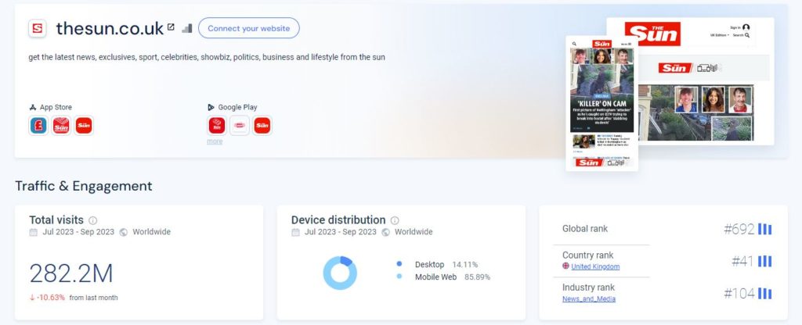Click the App Store heading icon
The image size is (802, 325).
[33, 107]
